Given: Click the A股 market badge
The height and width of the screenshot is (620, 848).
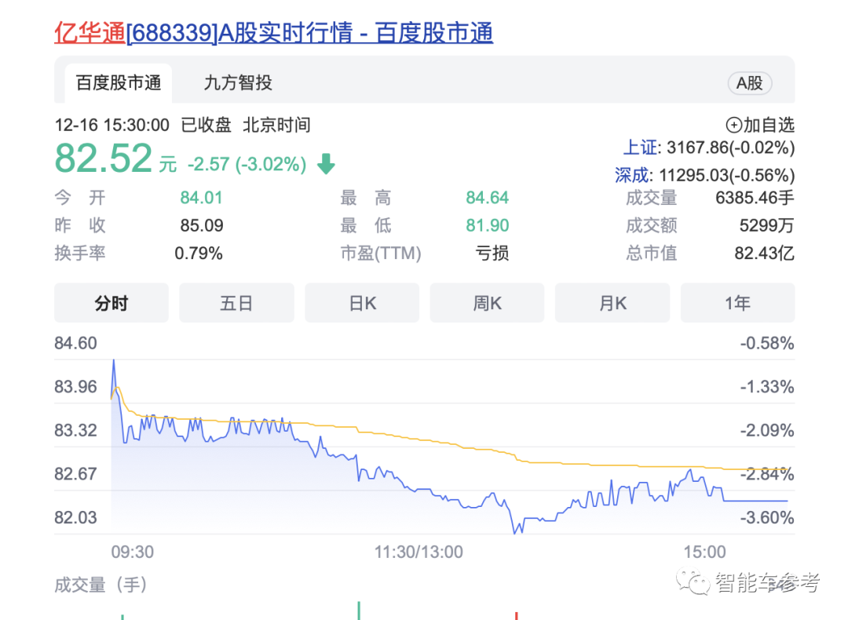Looking at the screenshot, I should pos(750,83).
